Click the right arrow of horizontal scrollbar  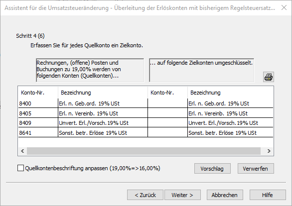(269, 151)
